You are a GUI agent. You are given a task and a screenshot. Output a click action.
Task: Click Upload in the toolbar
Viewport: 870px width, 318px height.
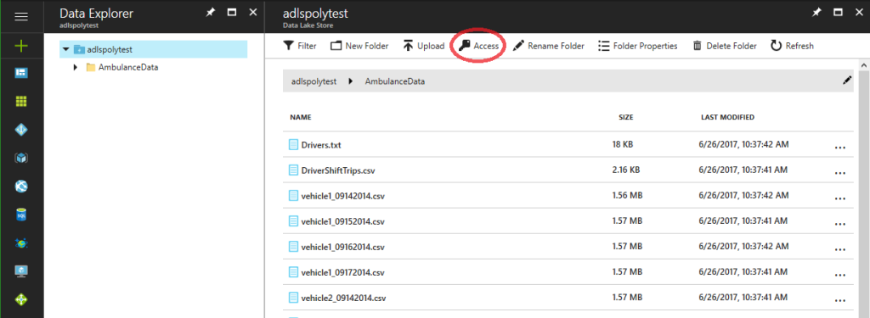pyautogui.click(x=424, y=46)
